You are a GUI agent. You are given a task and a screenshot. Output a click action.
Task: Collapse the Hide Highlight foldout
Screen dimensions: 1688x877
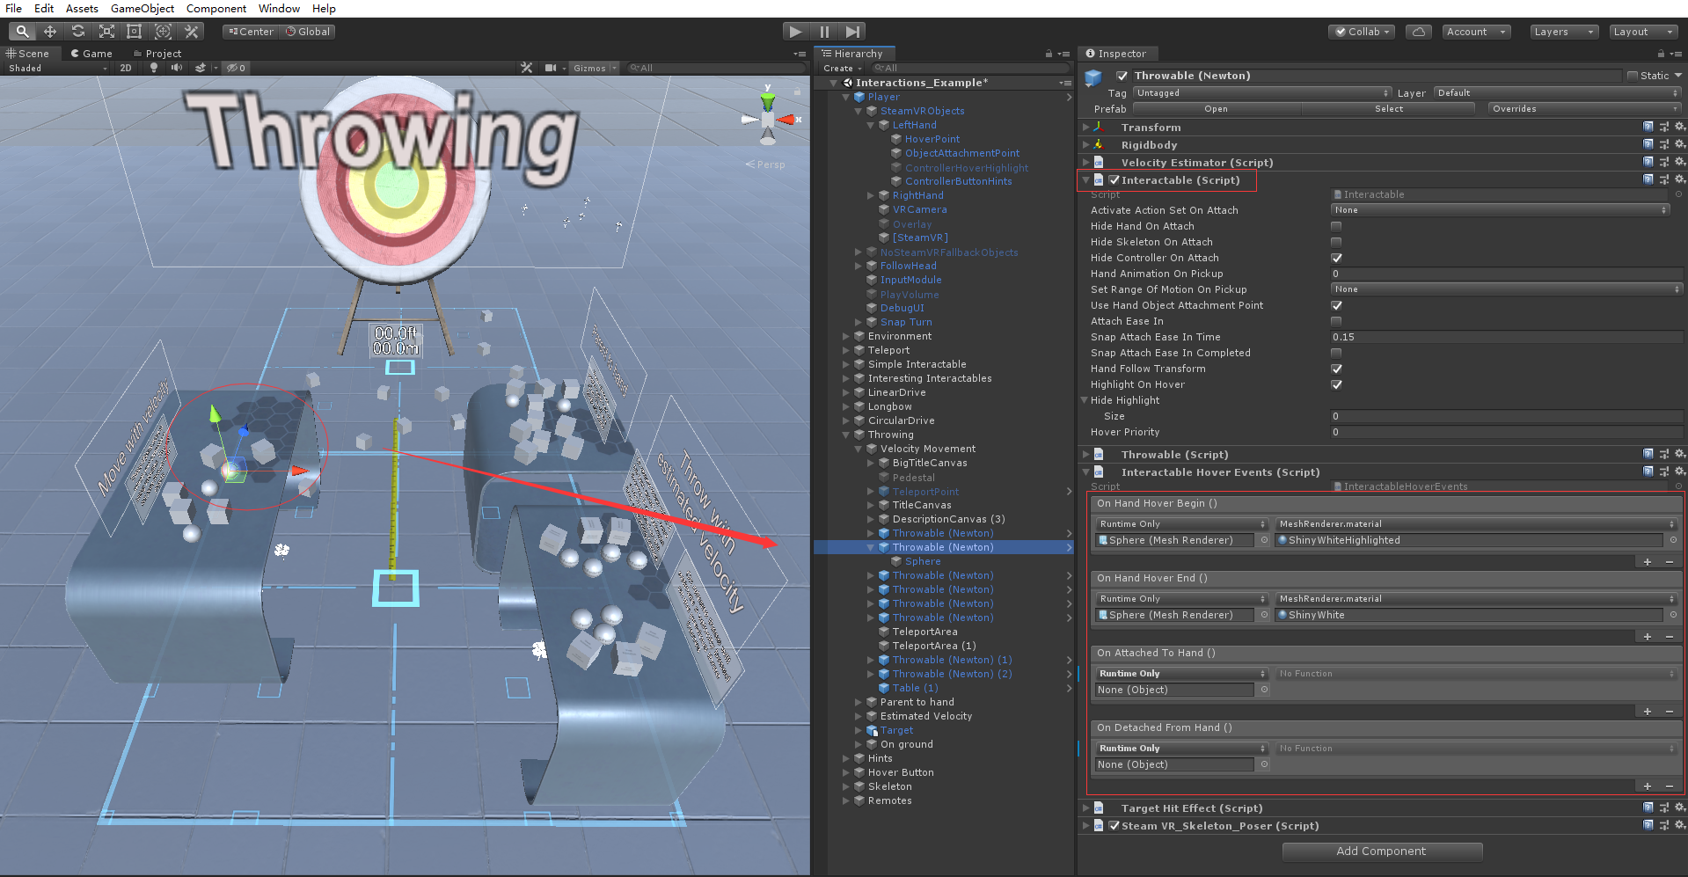[1085, 400]
